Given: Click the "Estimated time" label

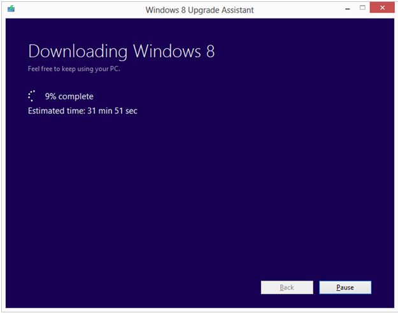Looking at the screenshot, I should coord(56,111).
